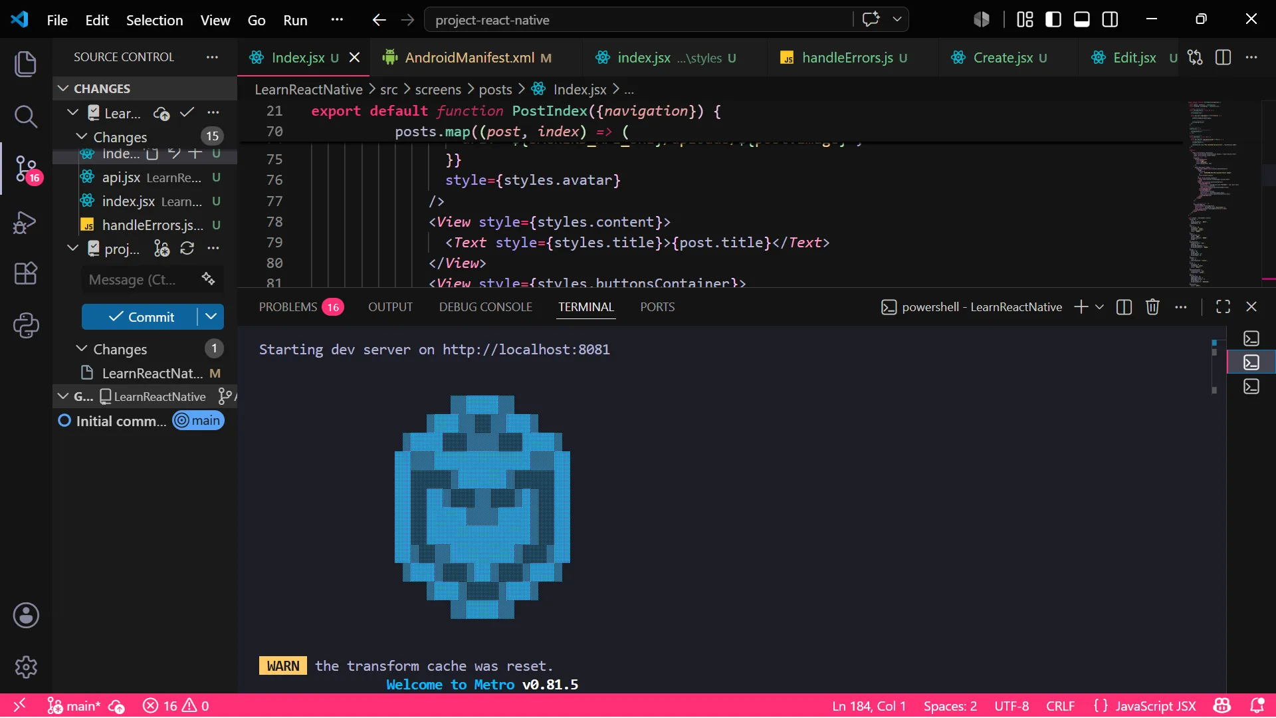Click the project-react-native command center search
The image size is (1276, 718).
[638, 19]
